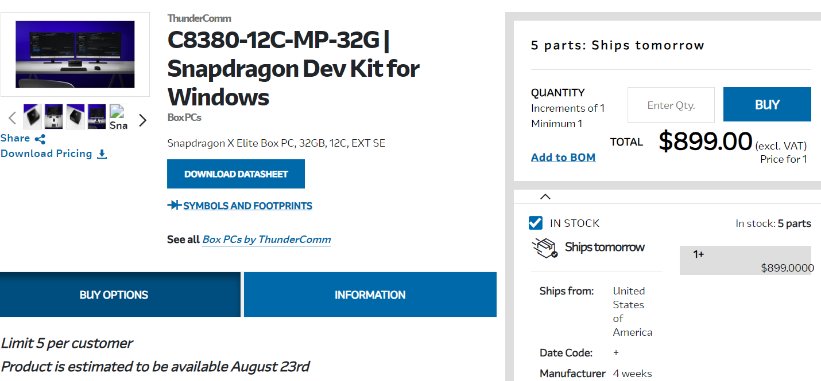Uncheck the IN STOCK checkbox

tap(536, 223)
